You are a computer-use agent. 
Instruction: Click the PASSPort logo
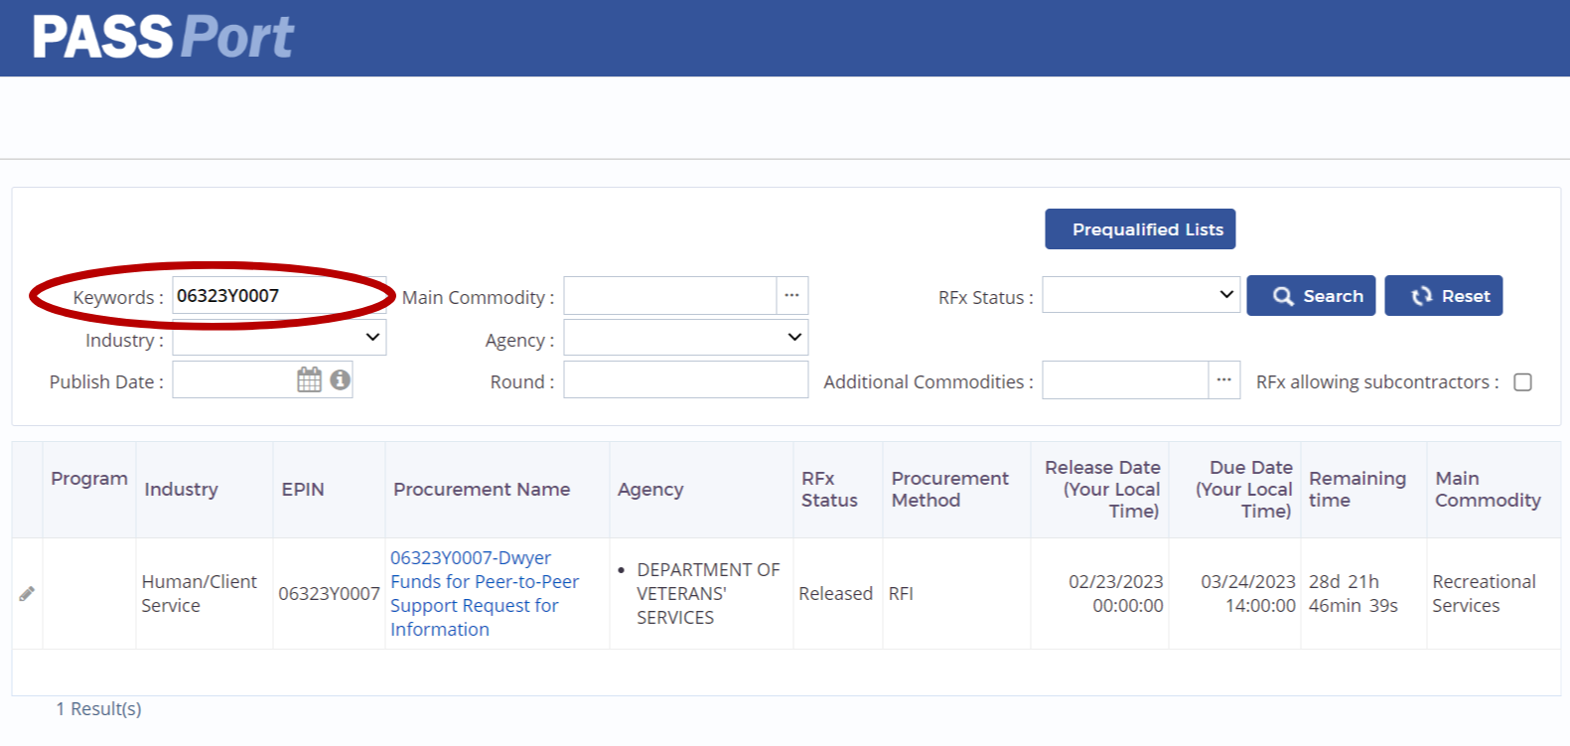click(163, 38)
